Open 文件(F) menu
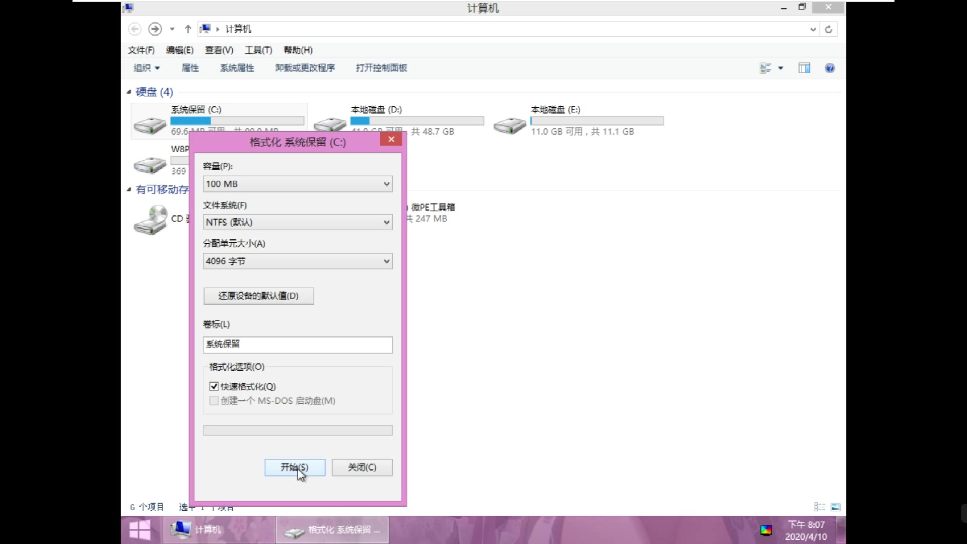This screenshot has height=544, width=967. [x=141, y=50]
